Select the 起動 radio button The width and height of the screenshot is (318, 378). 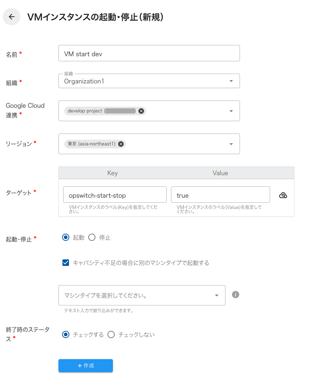tap(66, 237)
